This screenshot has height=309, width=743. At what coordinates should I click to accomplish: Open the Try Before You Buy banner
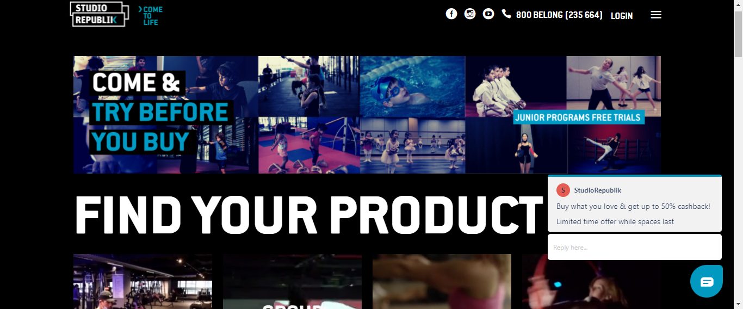click(x=367, y=115)
